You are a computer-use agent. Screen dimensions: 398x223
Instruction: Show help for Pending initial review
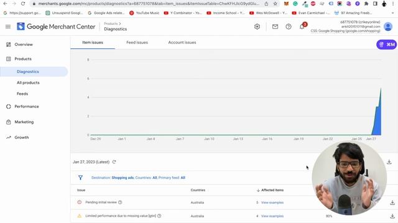pos(120,203)
